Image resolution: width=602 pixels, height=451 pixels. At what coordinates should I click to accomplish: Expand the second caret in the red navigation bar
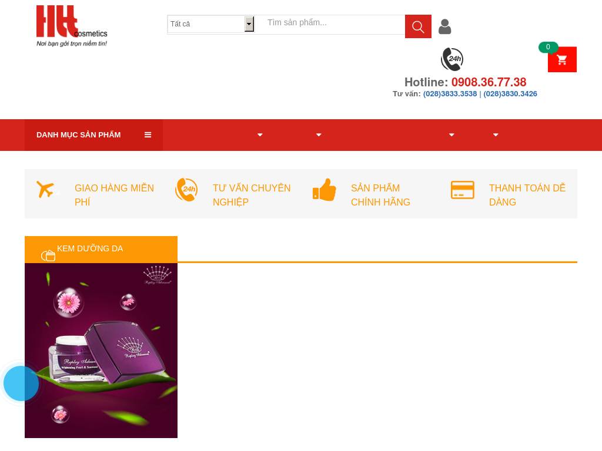click(x=319, y=135)
